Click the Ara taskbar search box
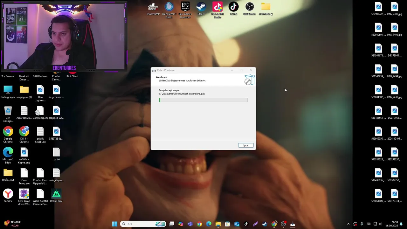Viewport: 407px width, 229px height. [143, 224]
